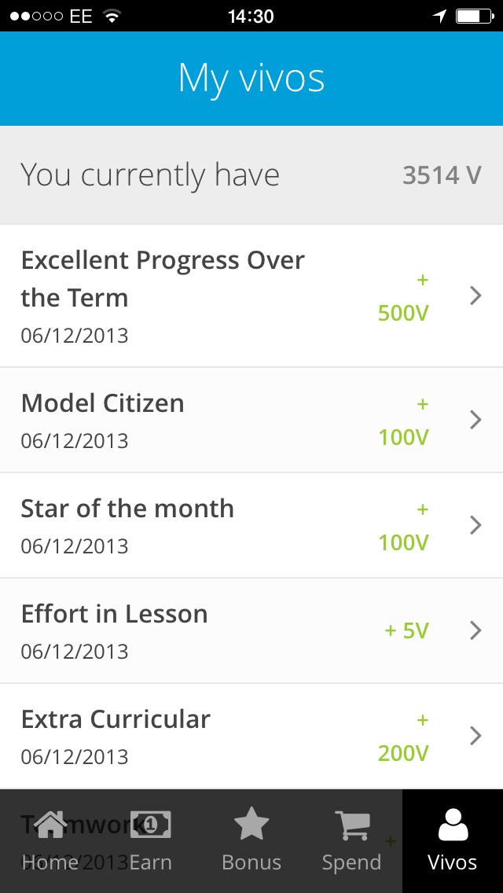Screen dimensions: 503x893
Task: Switch to the Earn tab label
Action: click(x=150, y=862)
